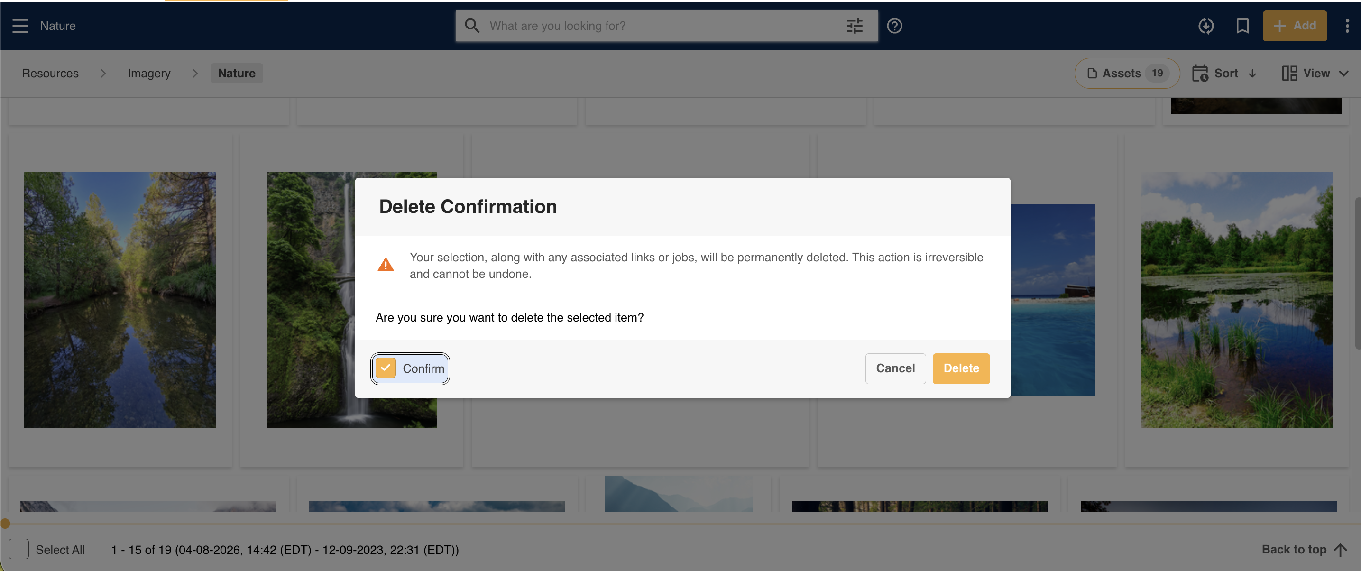Uncheck the Confirm checkbox

pos(386,368)
